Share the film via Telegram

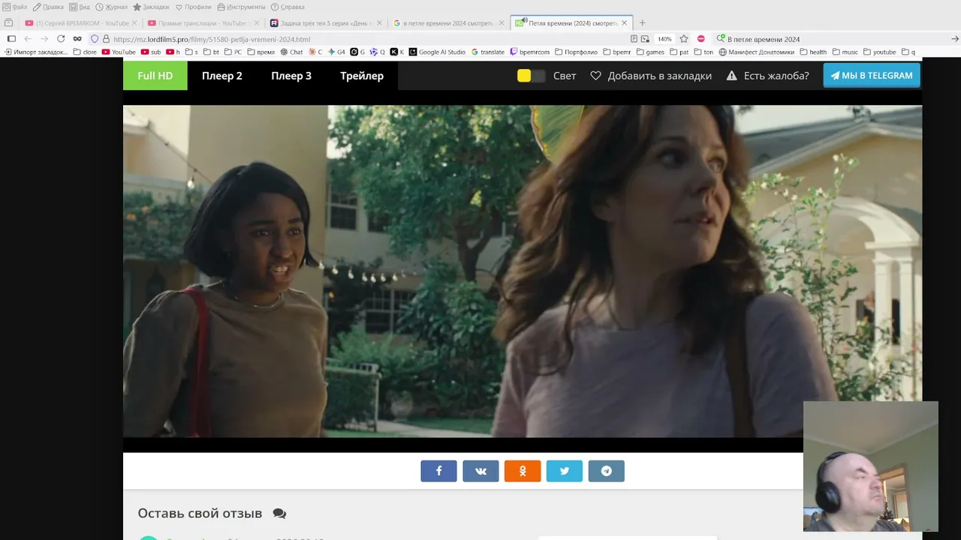pyautogui.click(x=607, y=471)
